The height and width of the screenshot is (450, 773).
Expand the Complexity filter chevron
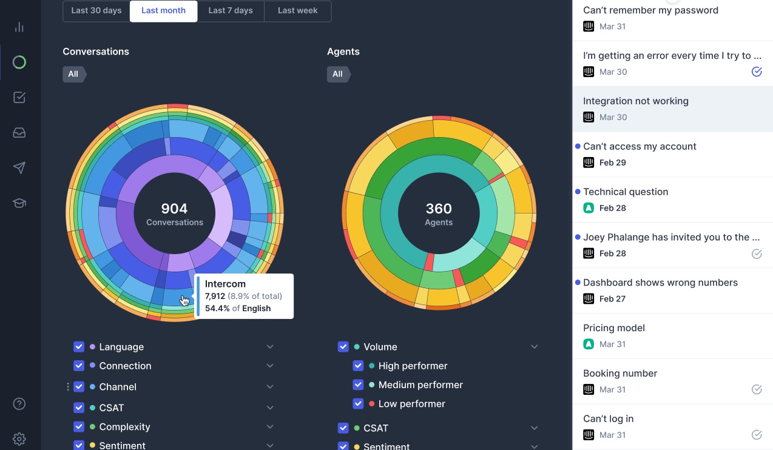click(270, 427)
